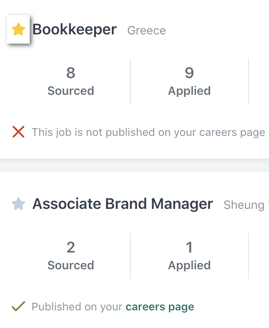Unstar the Bookkeeper job

tap(18, 29)
